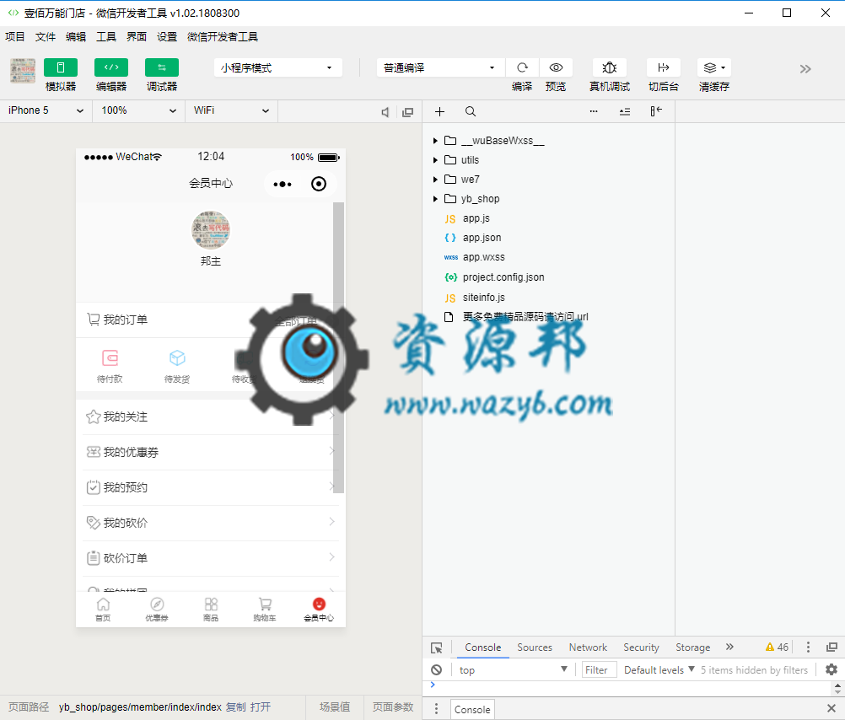Viewport: 845px width, 720px height.
Task: Mute simulator sound icon
Action: point(385,112)
